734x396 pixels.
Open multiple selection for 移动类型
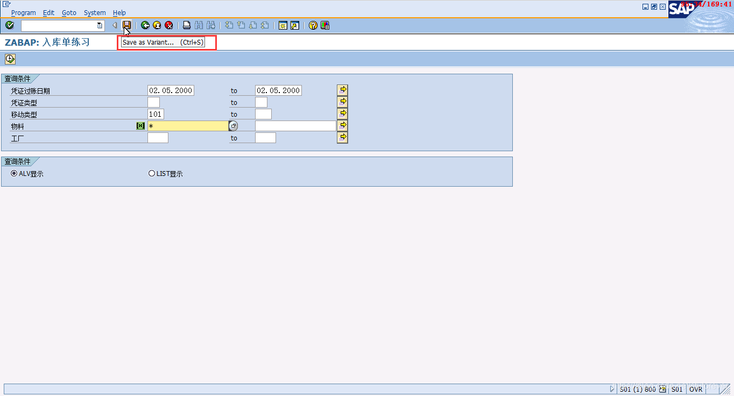tap(342, 114)
